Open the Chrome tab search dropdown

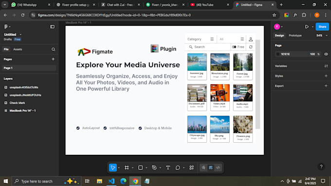click(x=5, y=5)
